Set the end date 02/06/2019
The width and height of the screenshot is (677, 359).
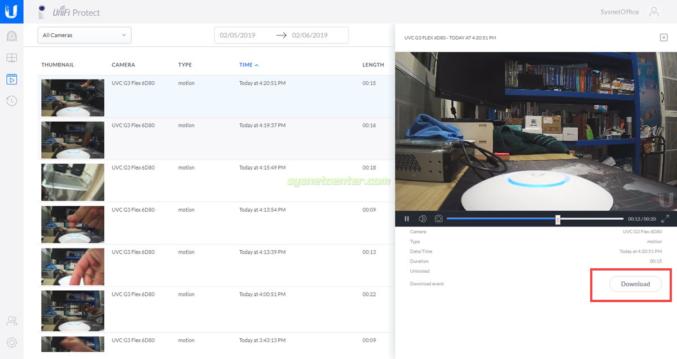[310, 35]
